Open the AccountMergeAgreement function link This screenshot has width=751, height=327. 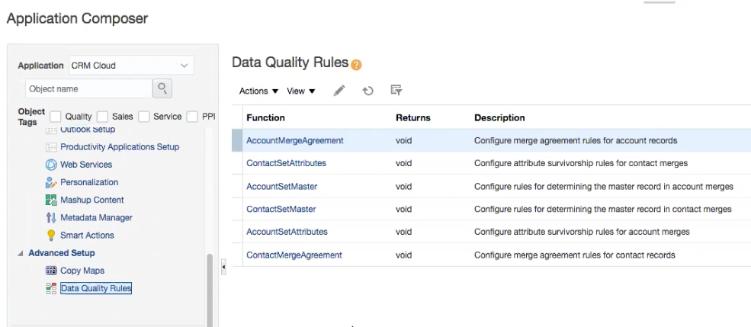[295, 140]
